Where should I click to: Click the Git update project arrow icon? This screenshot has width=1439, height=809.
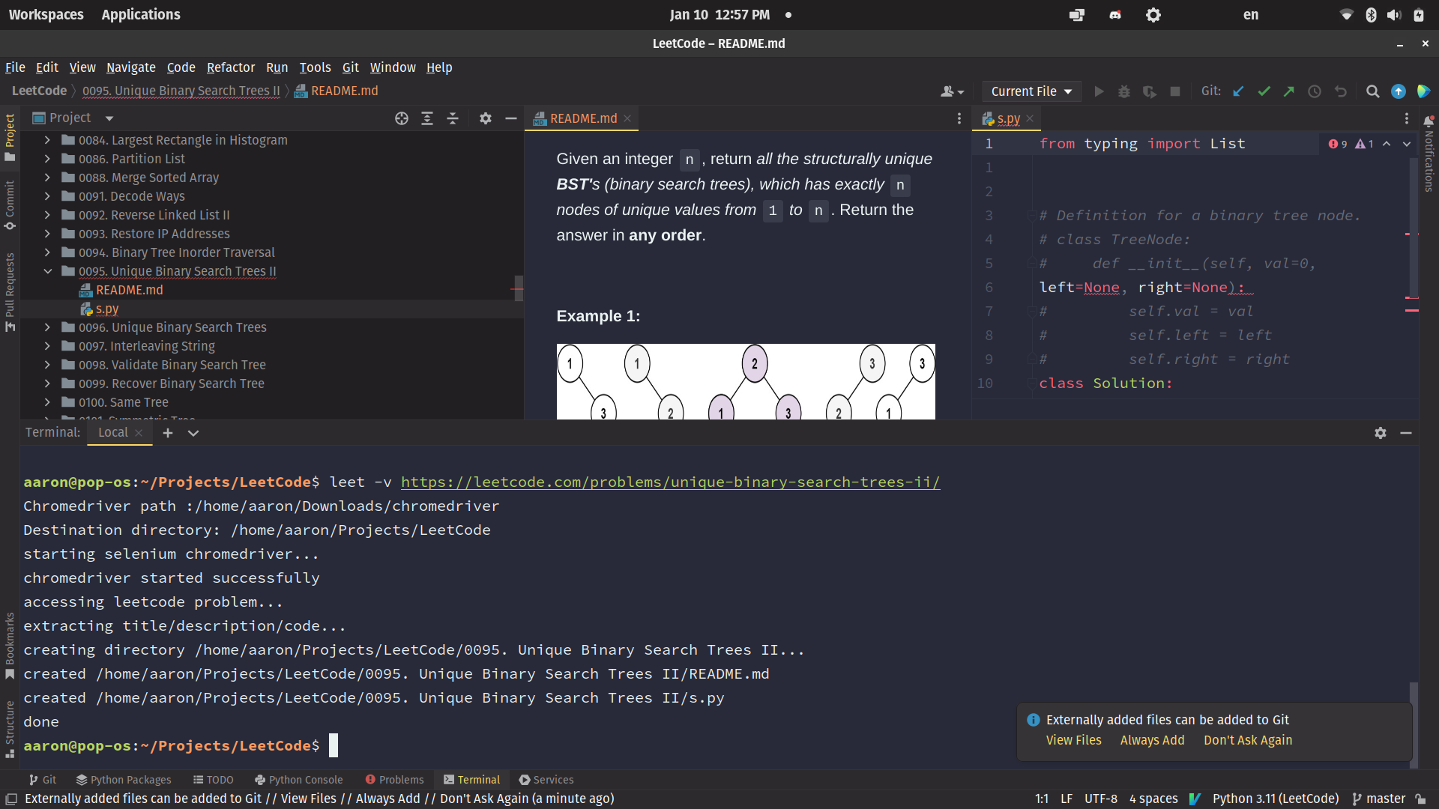(x=1238, y=91)
